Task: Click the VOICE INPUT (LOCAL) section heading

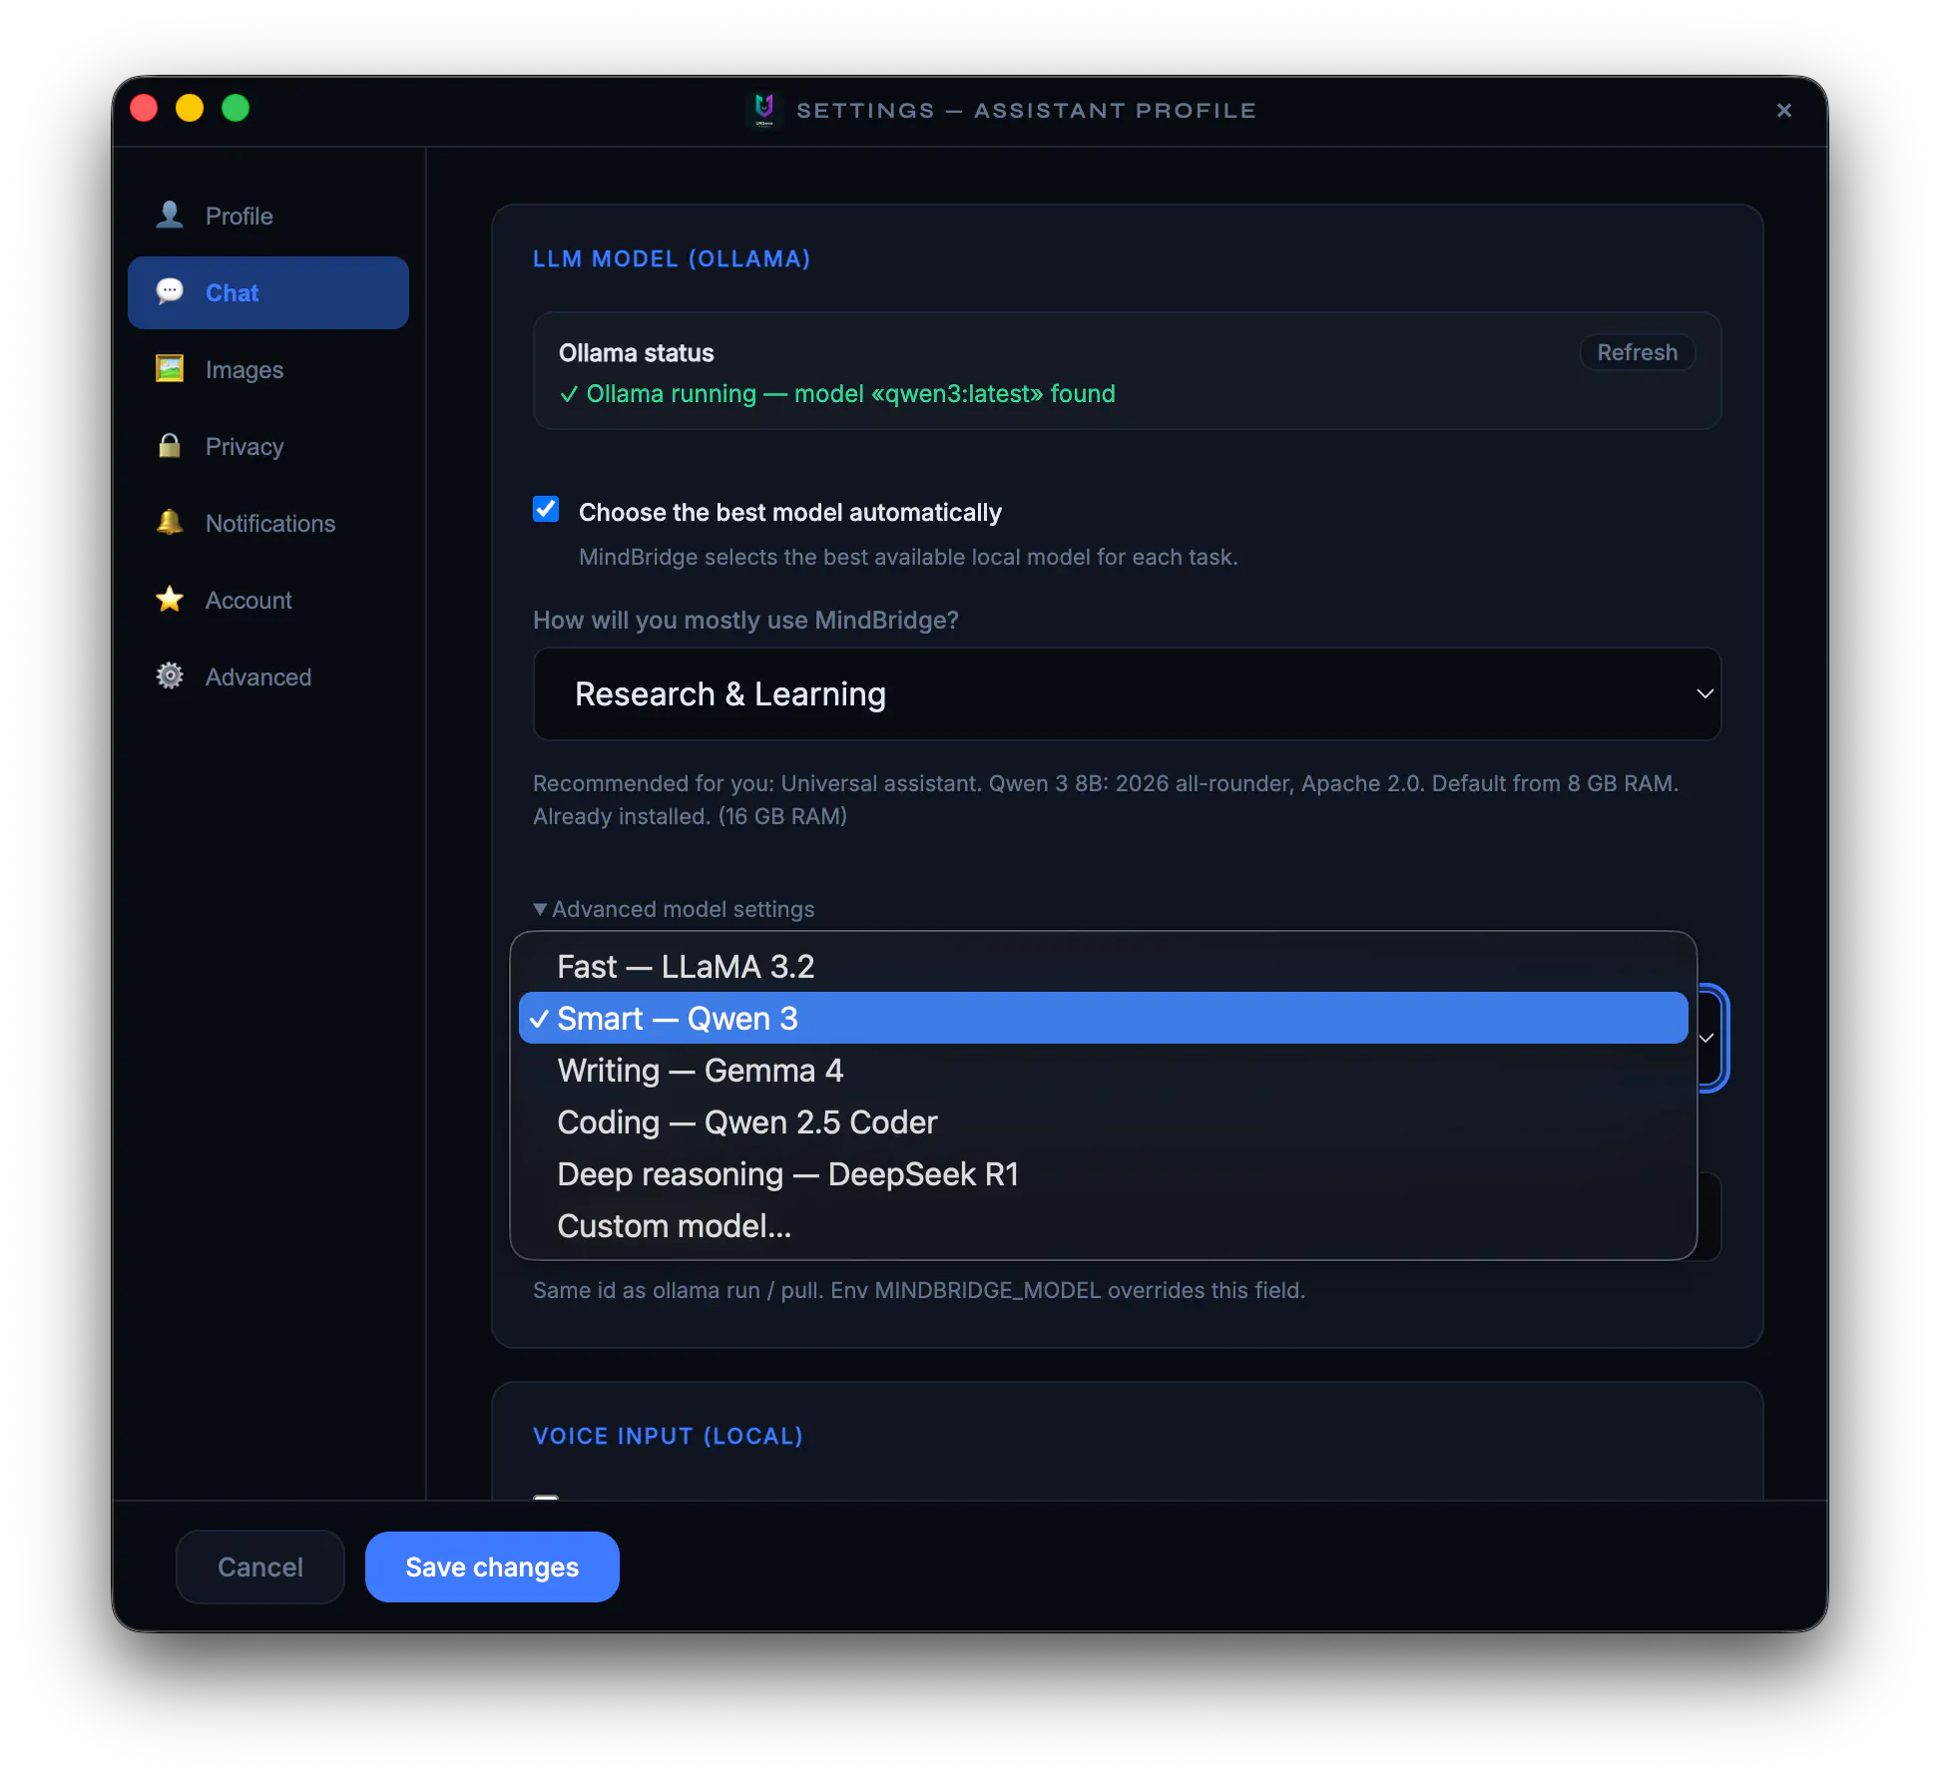Action: click(x=669, y=1436)
